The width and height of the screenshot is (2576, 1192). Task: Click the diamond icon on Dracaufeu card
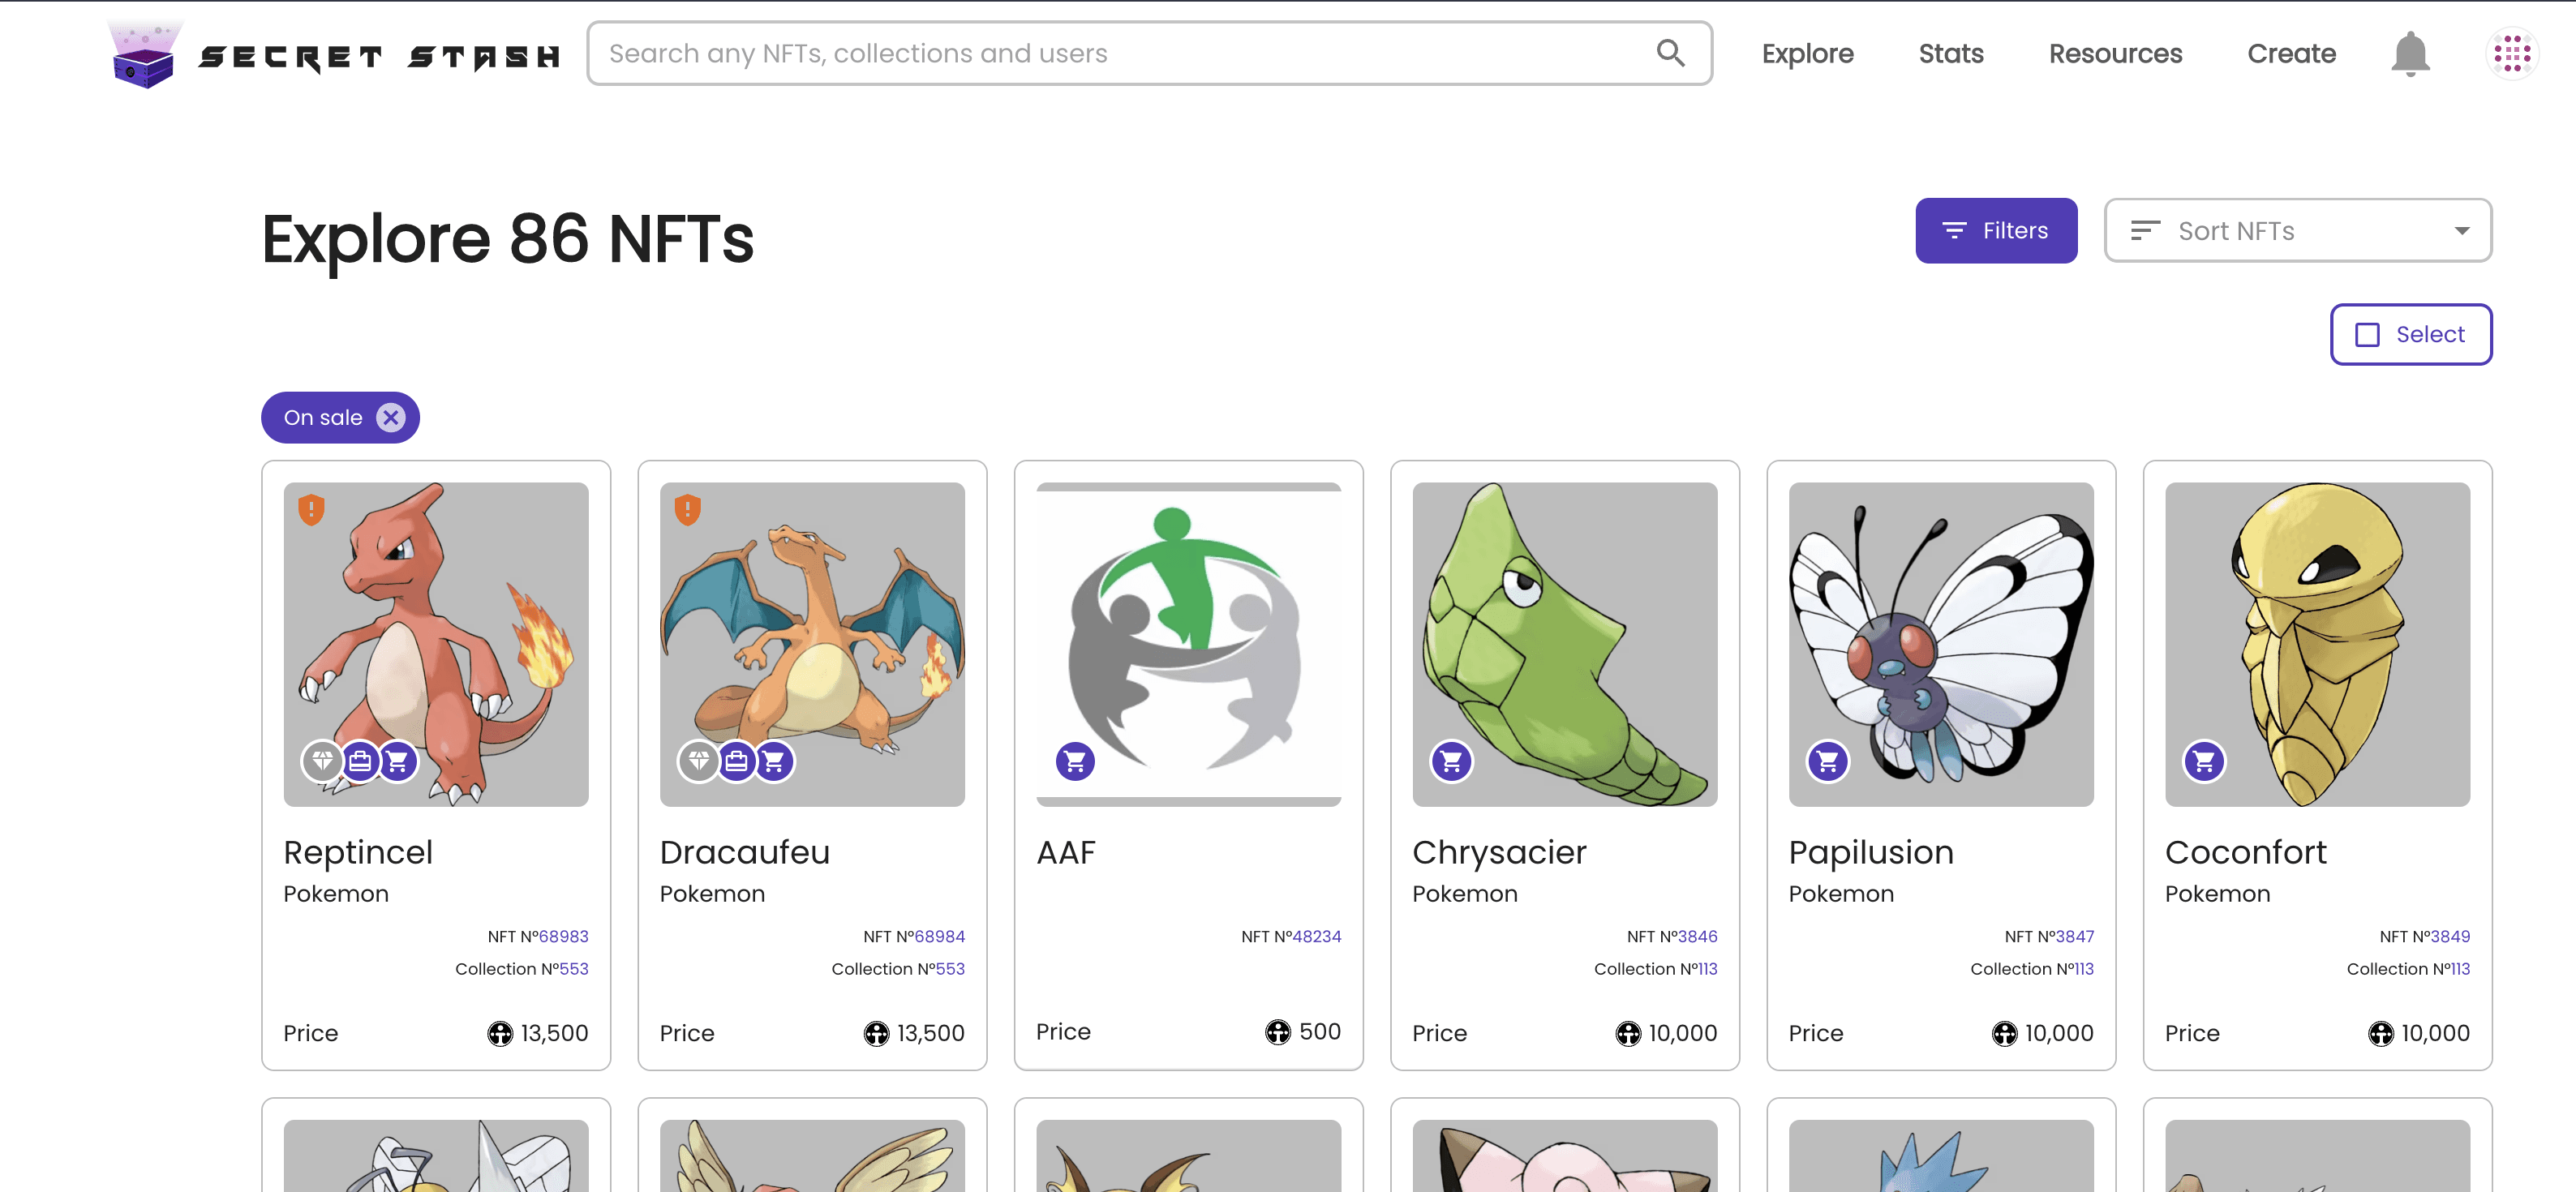[698, 762]
